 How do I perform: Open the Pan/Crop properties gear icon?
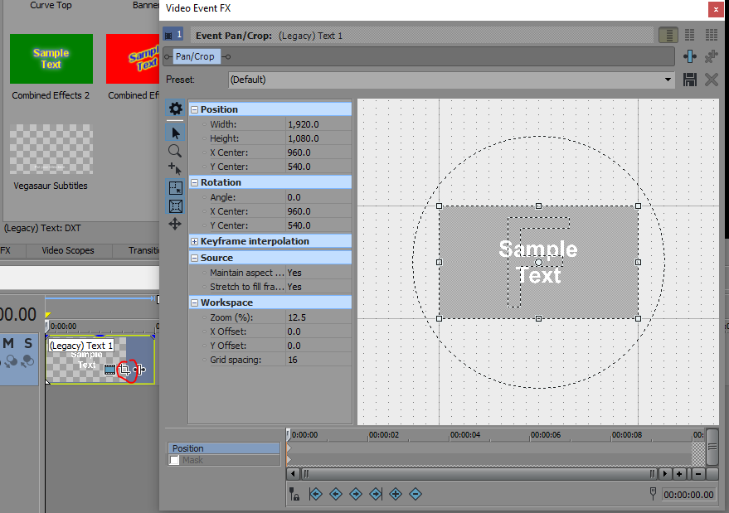pos(175,109)
